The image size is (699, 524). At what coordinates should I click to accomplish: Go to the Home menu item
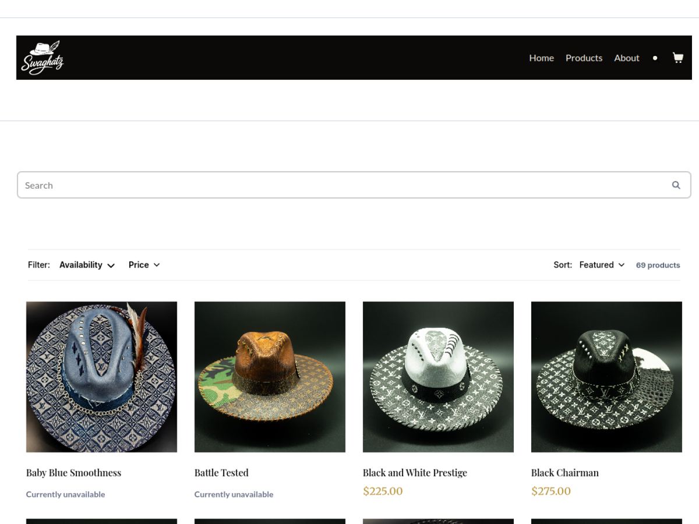point(541,58)
